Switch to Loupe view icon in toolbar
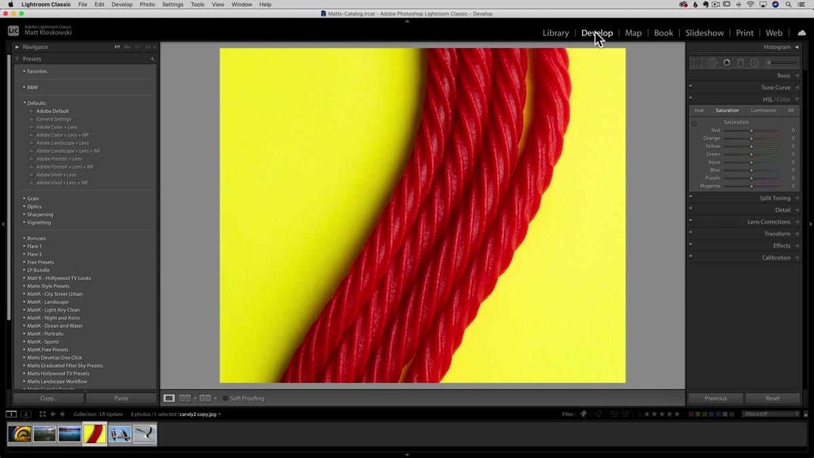814x458 pixels. 169,398
